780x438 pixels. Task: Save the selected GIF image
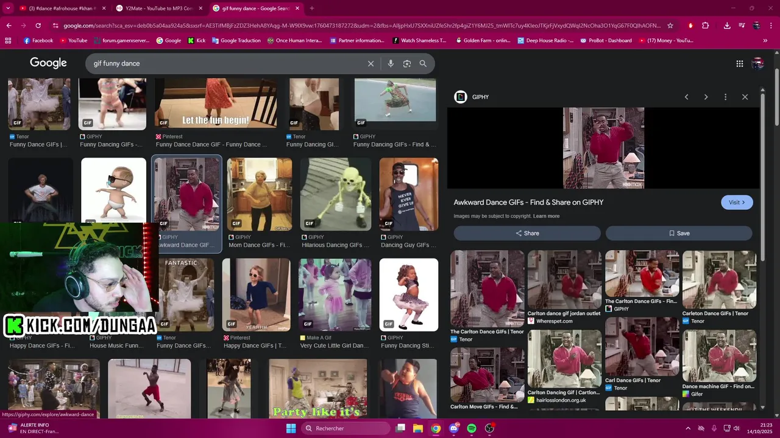[679, 233]
